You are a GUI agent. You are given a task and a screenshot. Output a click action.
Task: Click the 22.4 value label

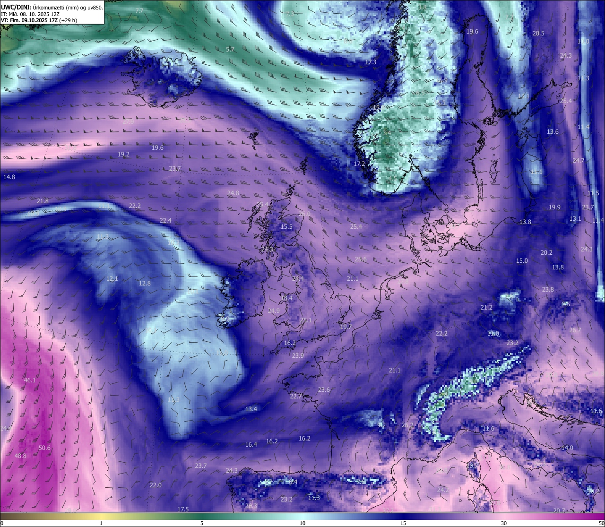coord(165,220)
